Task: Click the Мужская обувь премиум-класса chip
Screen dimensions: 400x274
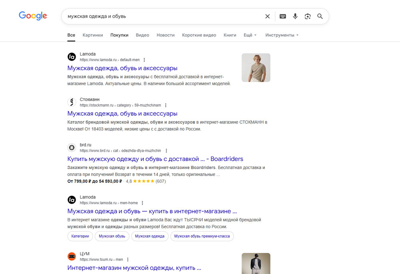Action: tap(202, 236)
